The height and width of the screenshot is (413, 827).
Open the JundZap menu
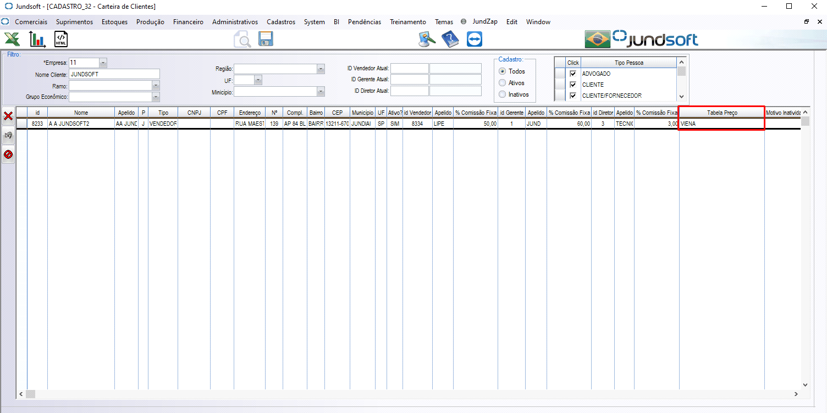(x=485, y=22)
